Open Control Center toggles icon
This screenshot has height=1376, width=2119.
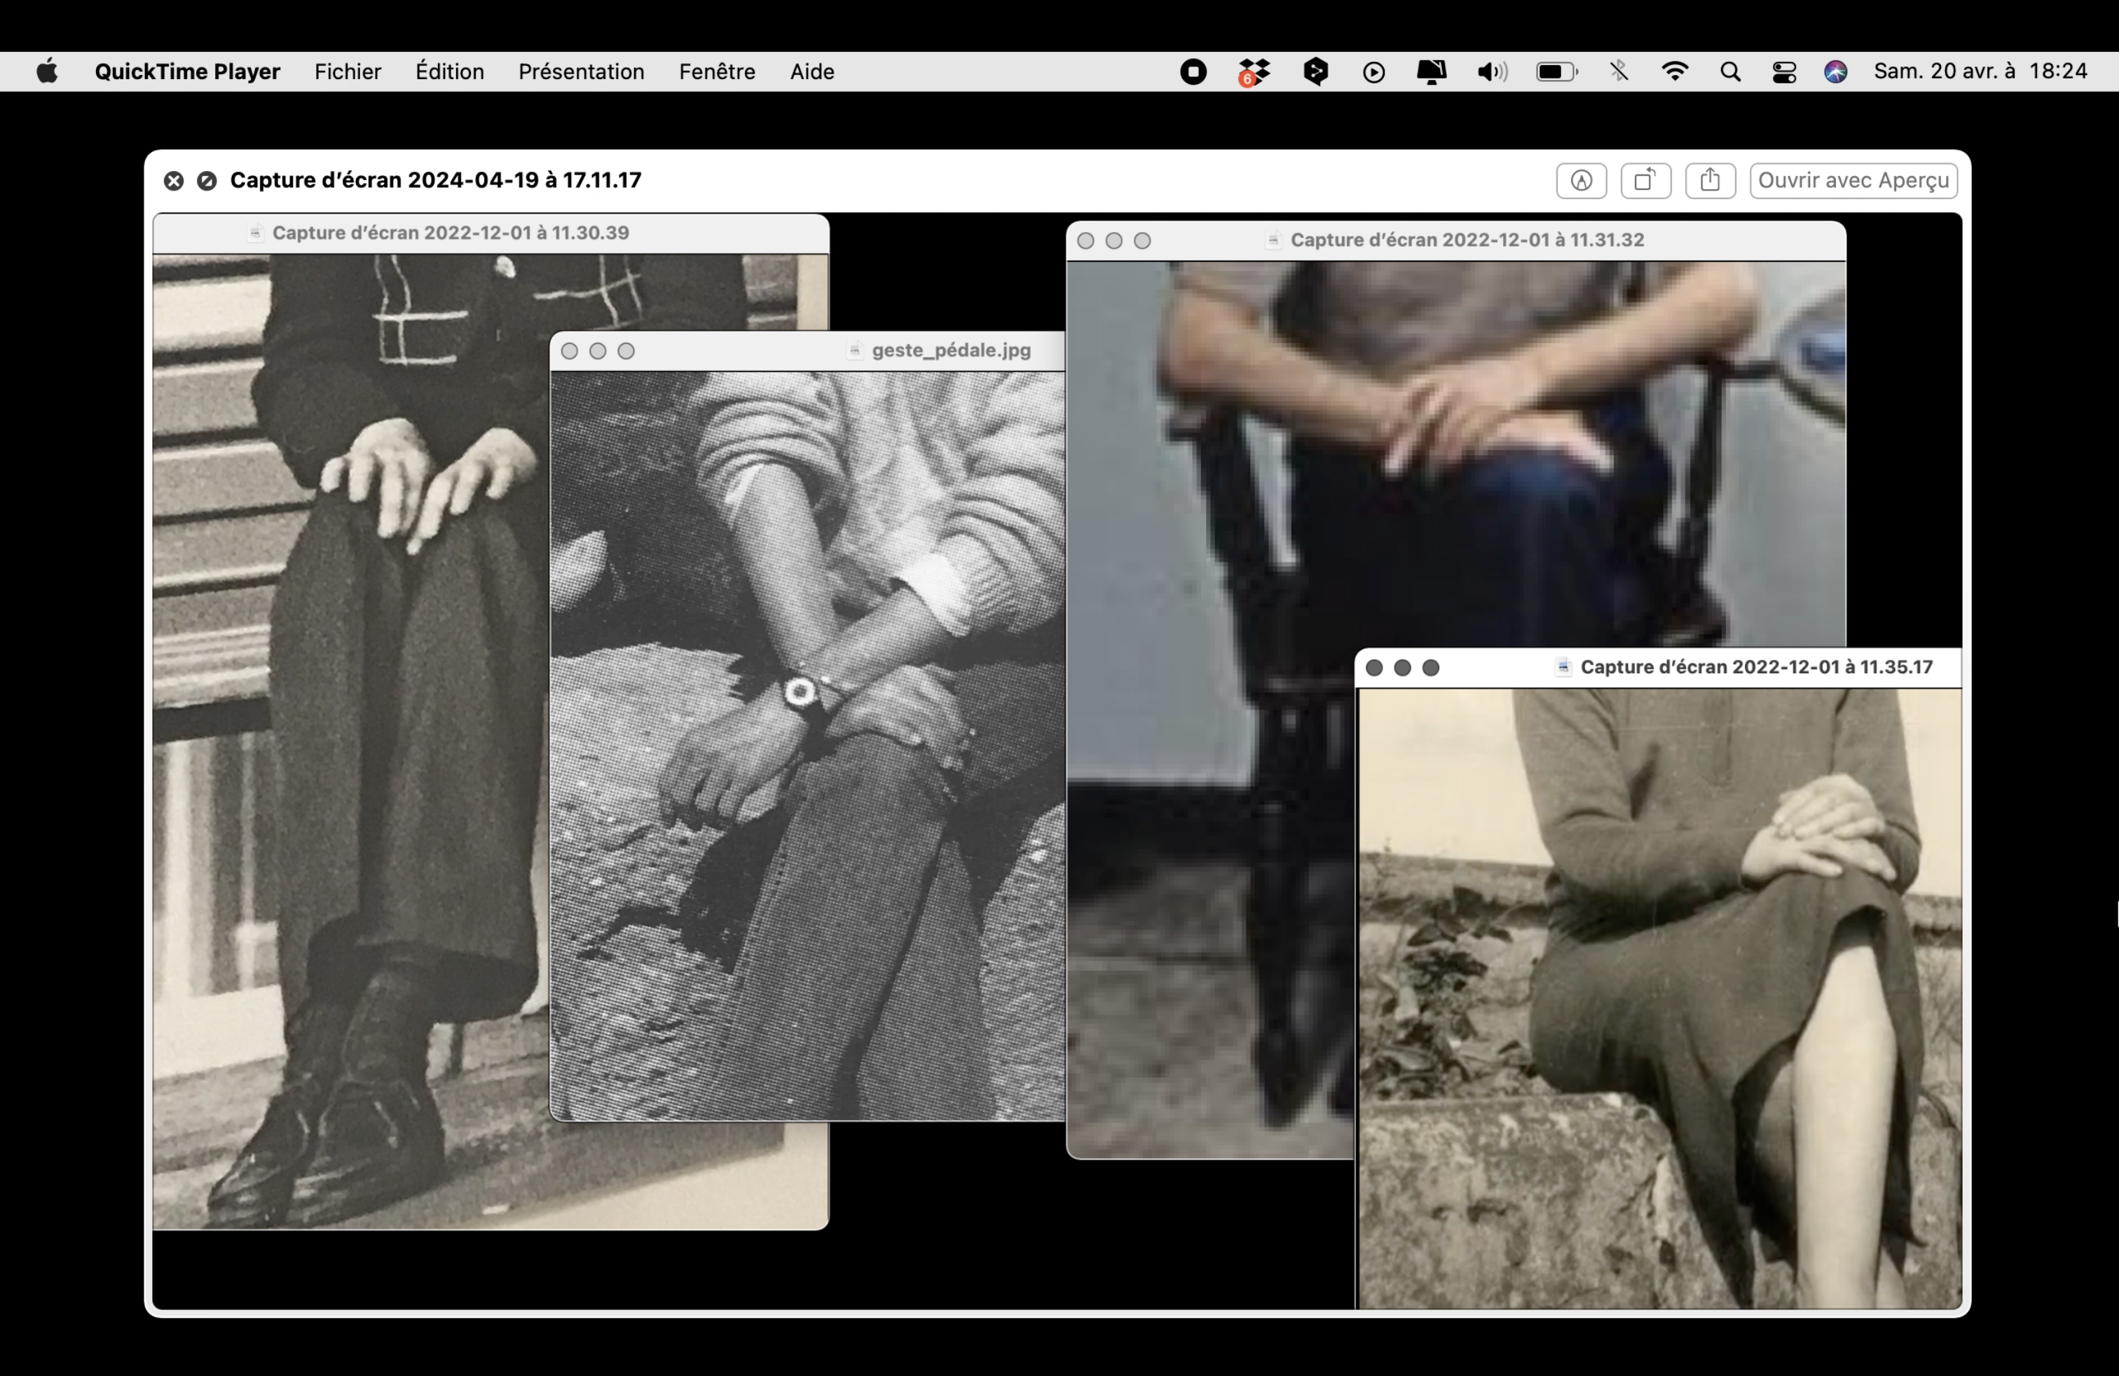coord(1783,71)
